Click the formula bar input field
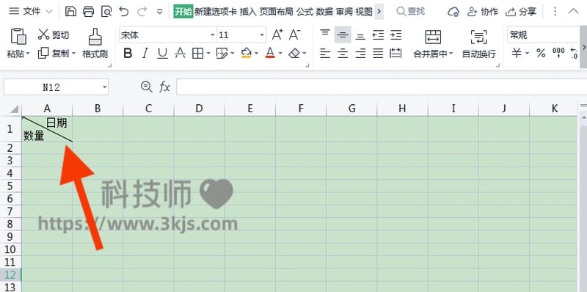Screen dimensions: 587x292 (x=382, y=87)
